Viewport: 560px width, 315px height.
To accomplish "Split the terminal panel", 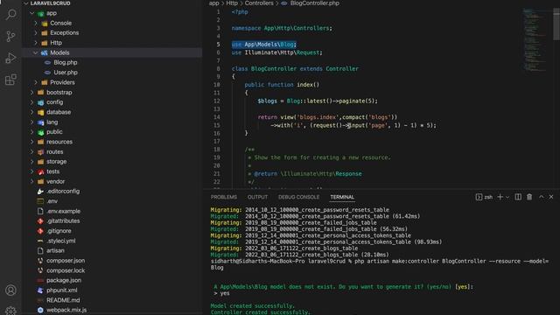I will click(x=518, y=197).
